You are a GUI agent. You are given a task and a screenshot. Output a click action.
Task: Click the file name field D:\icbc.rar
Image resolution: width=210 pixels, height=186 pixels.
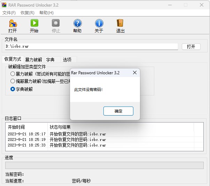pyautogui.click(x=92, y=46)
